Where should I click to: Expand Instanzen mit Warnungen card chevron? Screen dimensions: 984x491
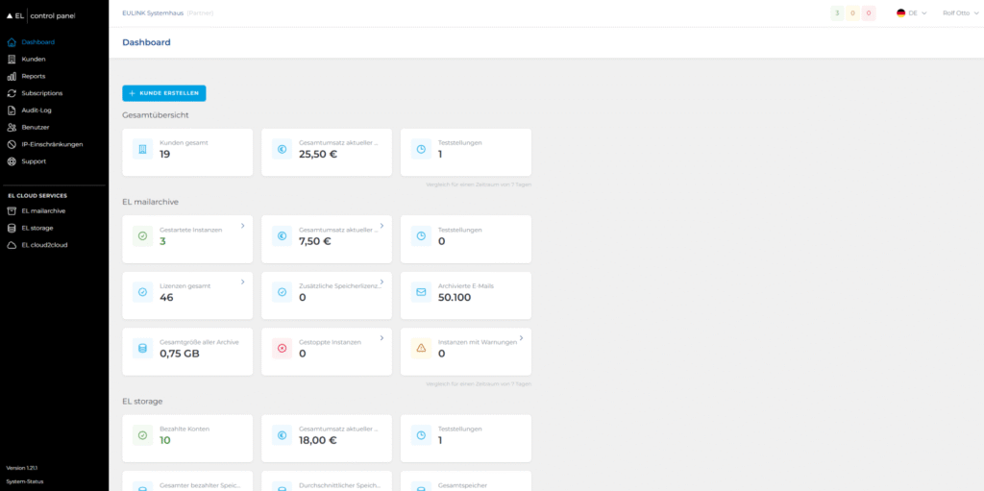pos(521,338)
